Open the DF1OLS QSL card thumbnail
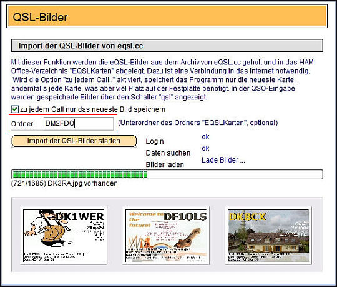 (x=166, y=236)
